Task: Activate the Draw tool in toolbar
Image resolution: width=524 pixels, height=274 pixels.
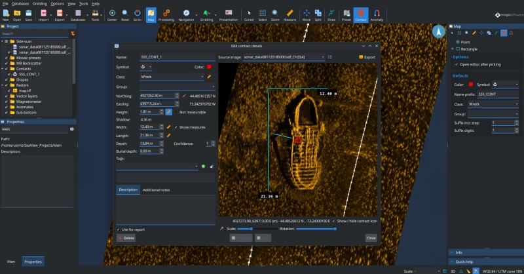Action: [331, 15]
